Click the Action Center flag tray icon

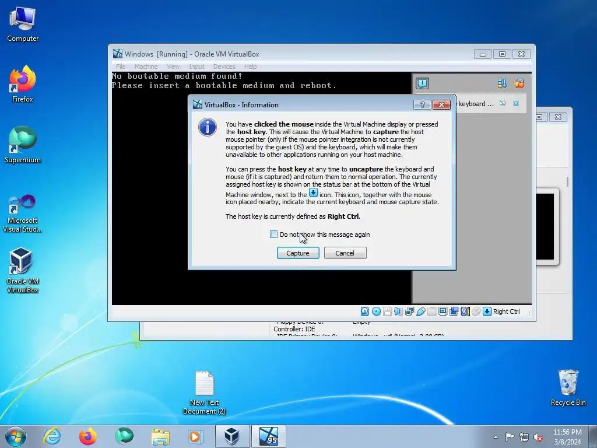point(510,437)
